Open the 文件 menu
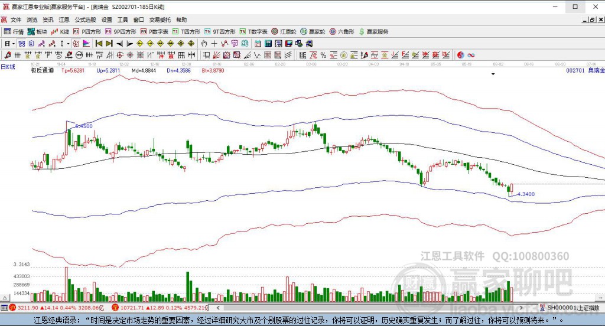Screen dimensions: 605x326 tap(16, 19)
